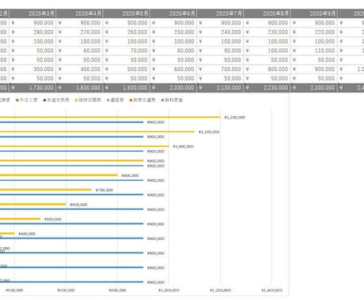This screenshot has width=364, height=300.
Task: Select the cell with value 110,000
Action: click(314, 51)
